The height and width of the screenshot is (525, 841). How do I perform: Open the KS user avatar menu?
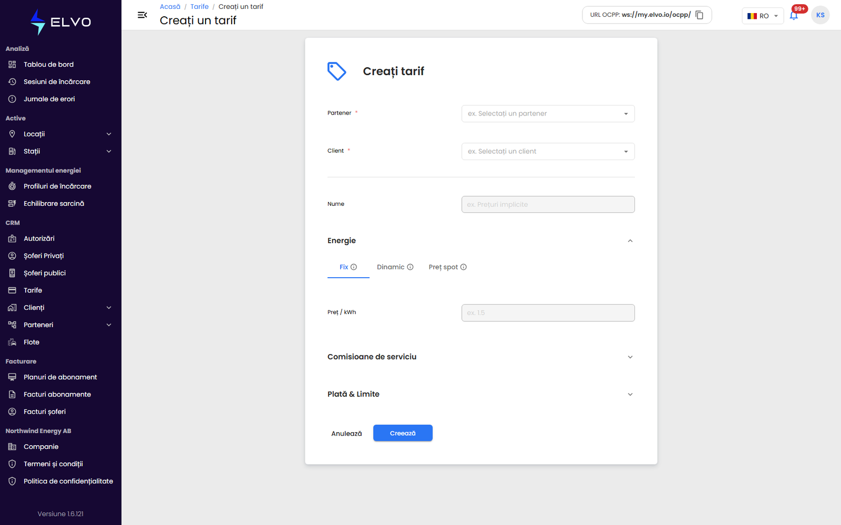[x=820, y=15]
